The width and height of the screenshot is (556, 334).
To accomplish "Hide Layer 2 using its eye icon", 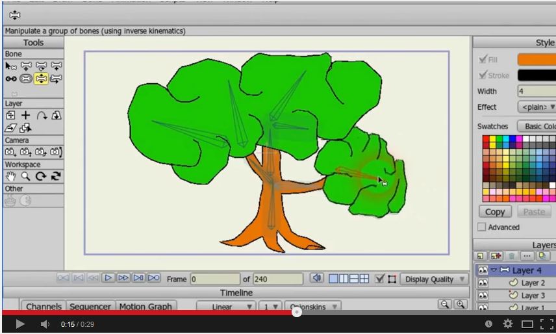I will (483, 283).
